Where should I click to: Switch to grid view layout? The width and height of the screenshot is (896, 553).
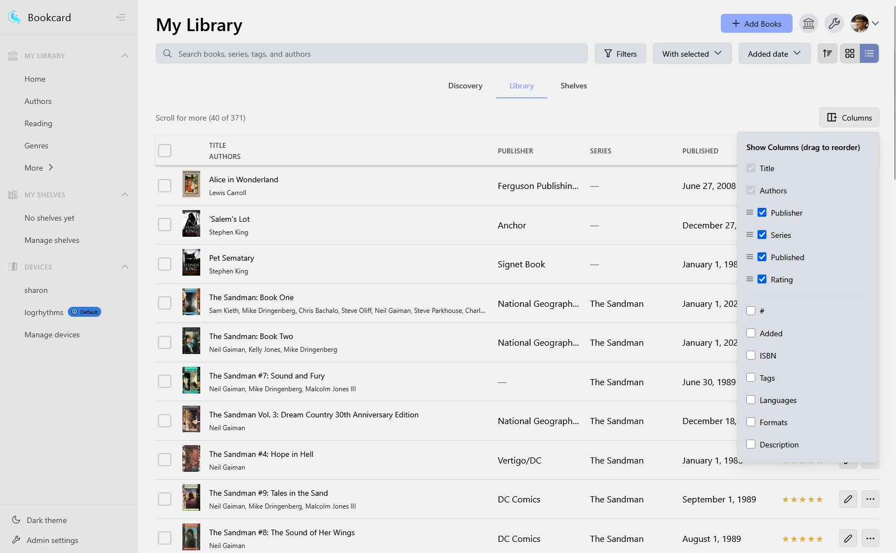pyautogui.click(x=849, y=53)
